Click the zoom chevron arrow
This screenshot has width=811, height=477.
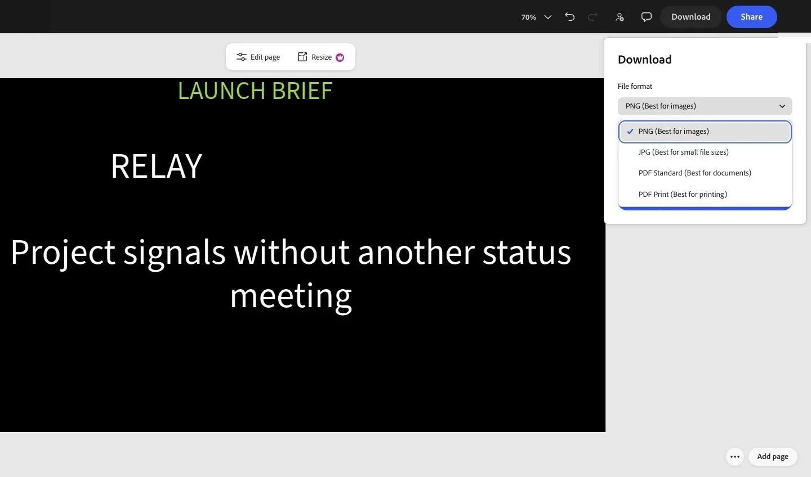pyautogui.click(x=547, y=17)
